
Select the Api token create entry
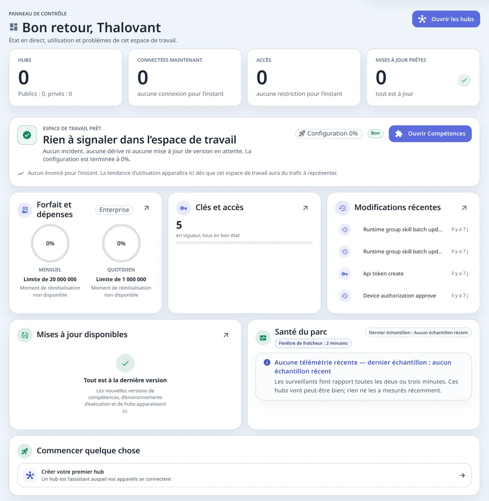(403, 274)
